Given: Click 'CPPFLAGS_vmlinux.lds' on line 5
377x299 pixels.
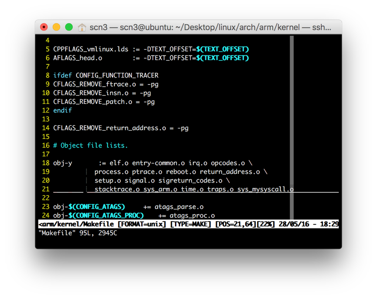Looking at the screenshot, I should [x=91, y=49].
